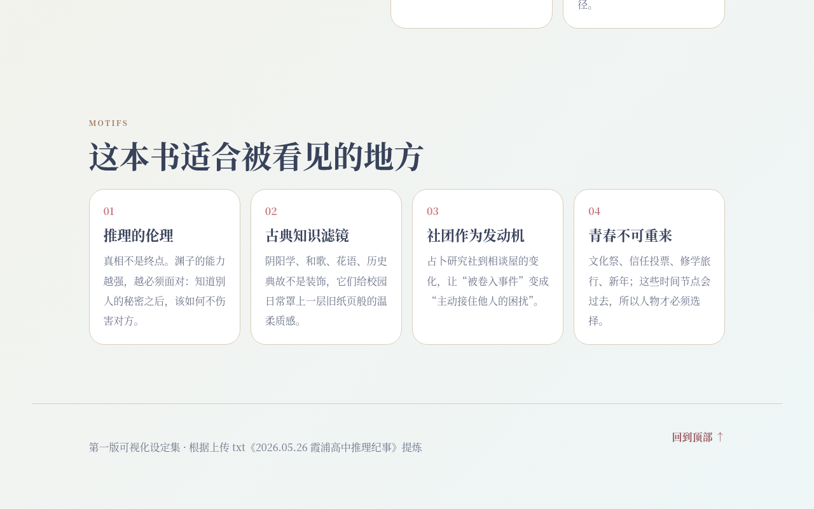Click the paragraph starting 文化祭、信任投票
814x509 pixels.
(x=649, y=291)
